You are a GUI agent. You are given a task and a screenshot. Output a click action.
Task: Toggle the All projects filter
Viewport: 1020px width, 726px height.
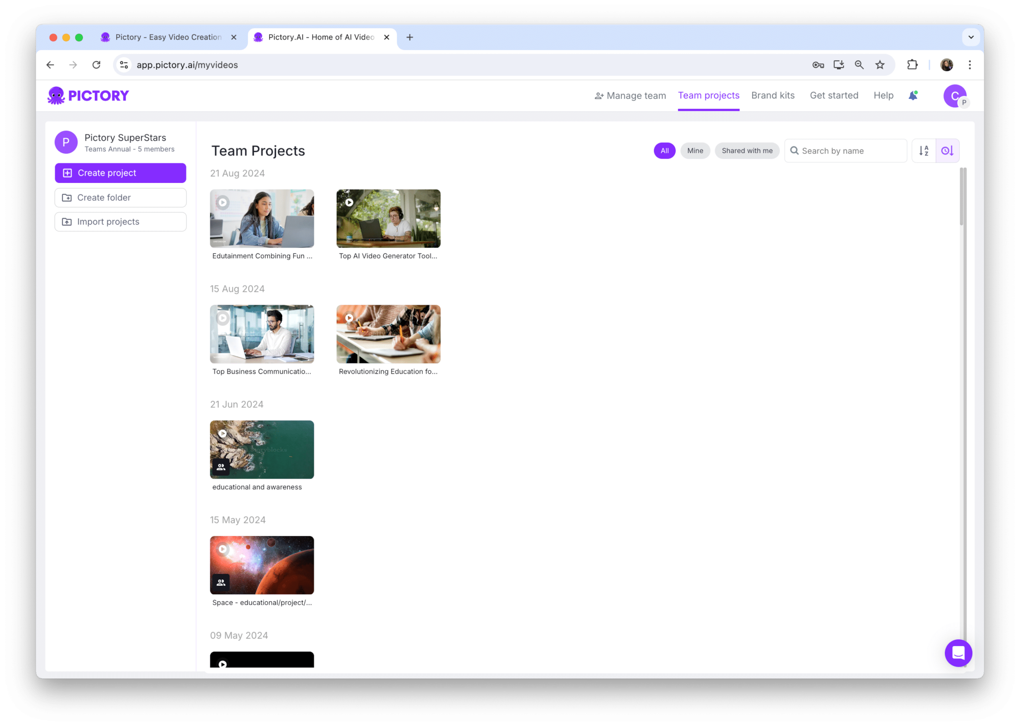[x=665, y=150]
